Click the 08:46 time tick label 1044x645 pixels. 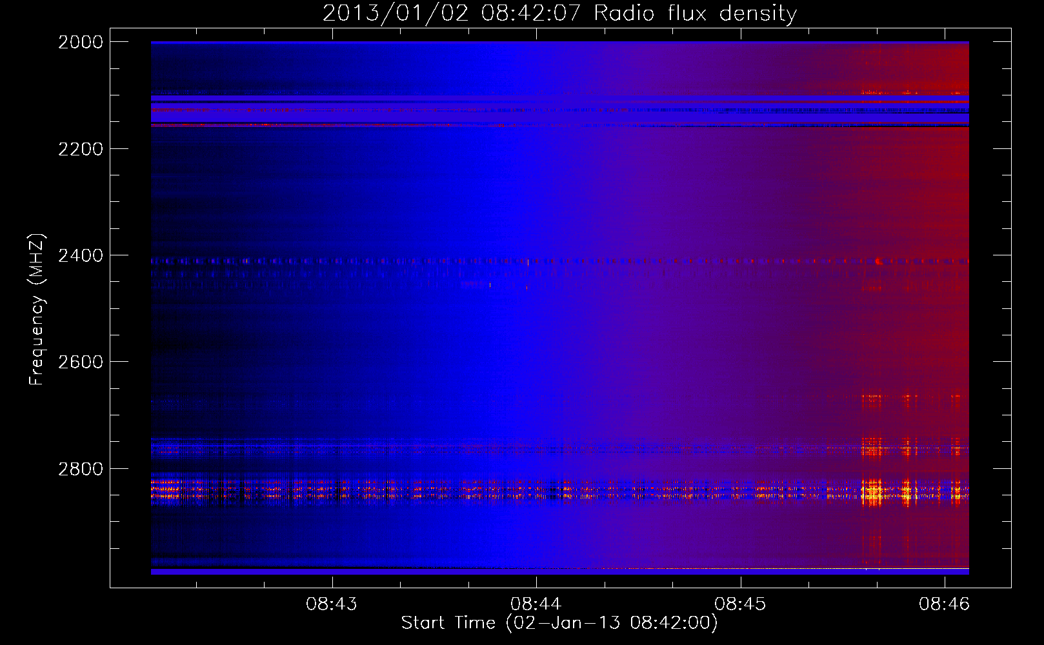[945, 604]
